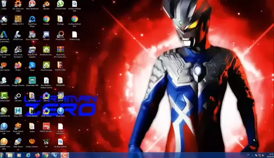
Task: Launch Euro Truck Simulator 2 shortcut
Action: (18, 50)
